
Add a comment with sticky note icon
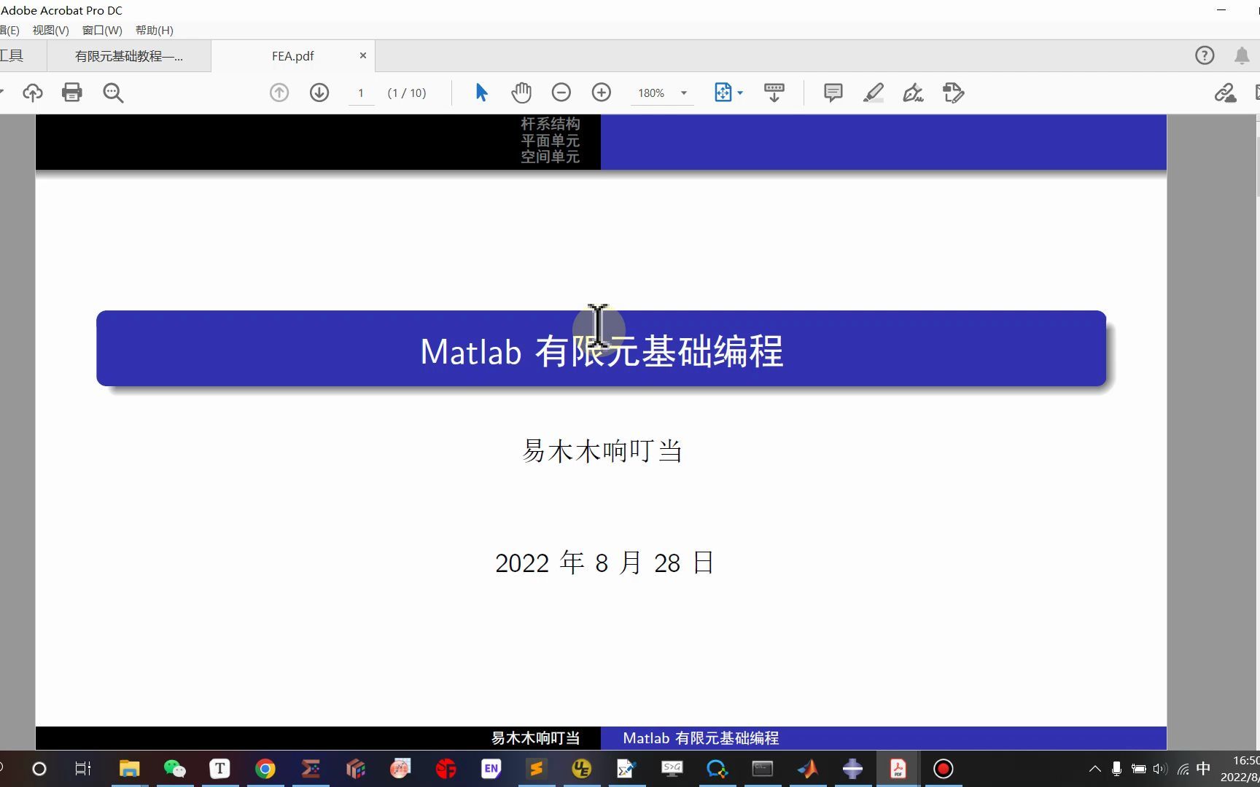(x=833, y=93)
